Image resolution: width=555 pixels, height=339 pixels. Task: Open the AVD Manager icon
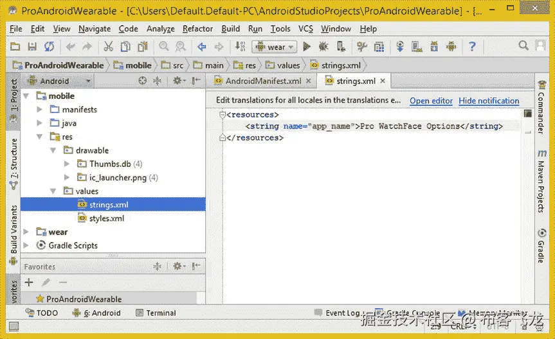pyautogui.click(x=417, y=46)
